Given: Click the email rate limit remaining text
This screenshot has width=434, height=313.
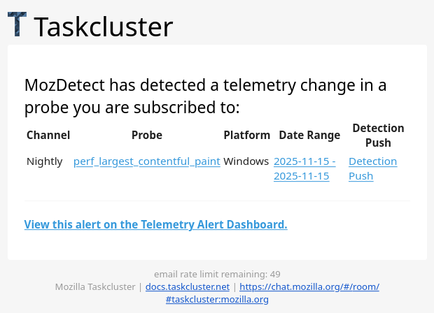Looking at the screenshot, I should tap(217, 274).
